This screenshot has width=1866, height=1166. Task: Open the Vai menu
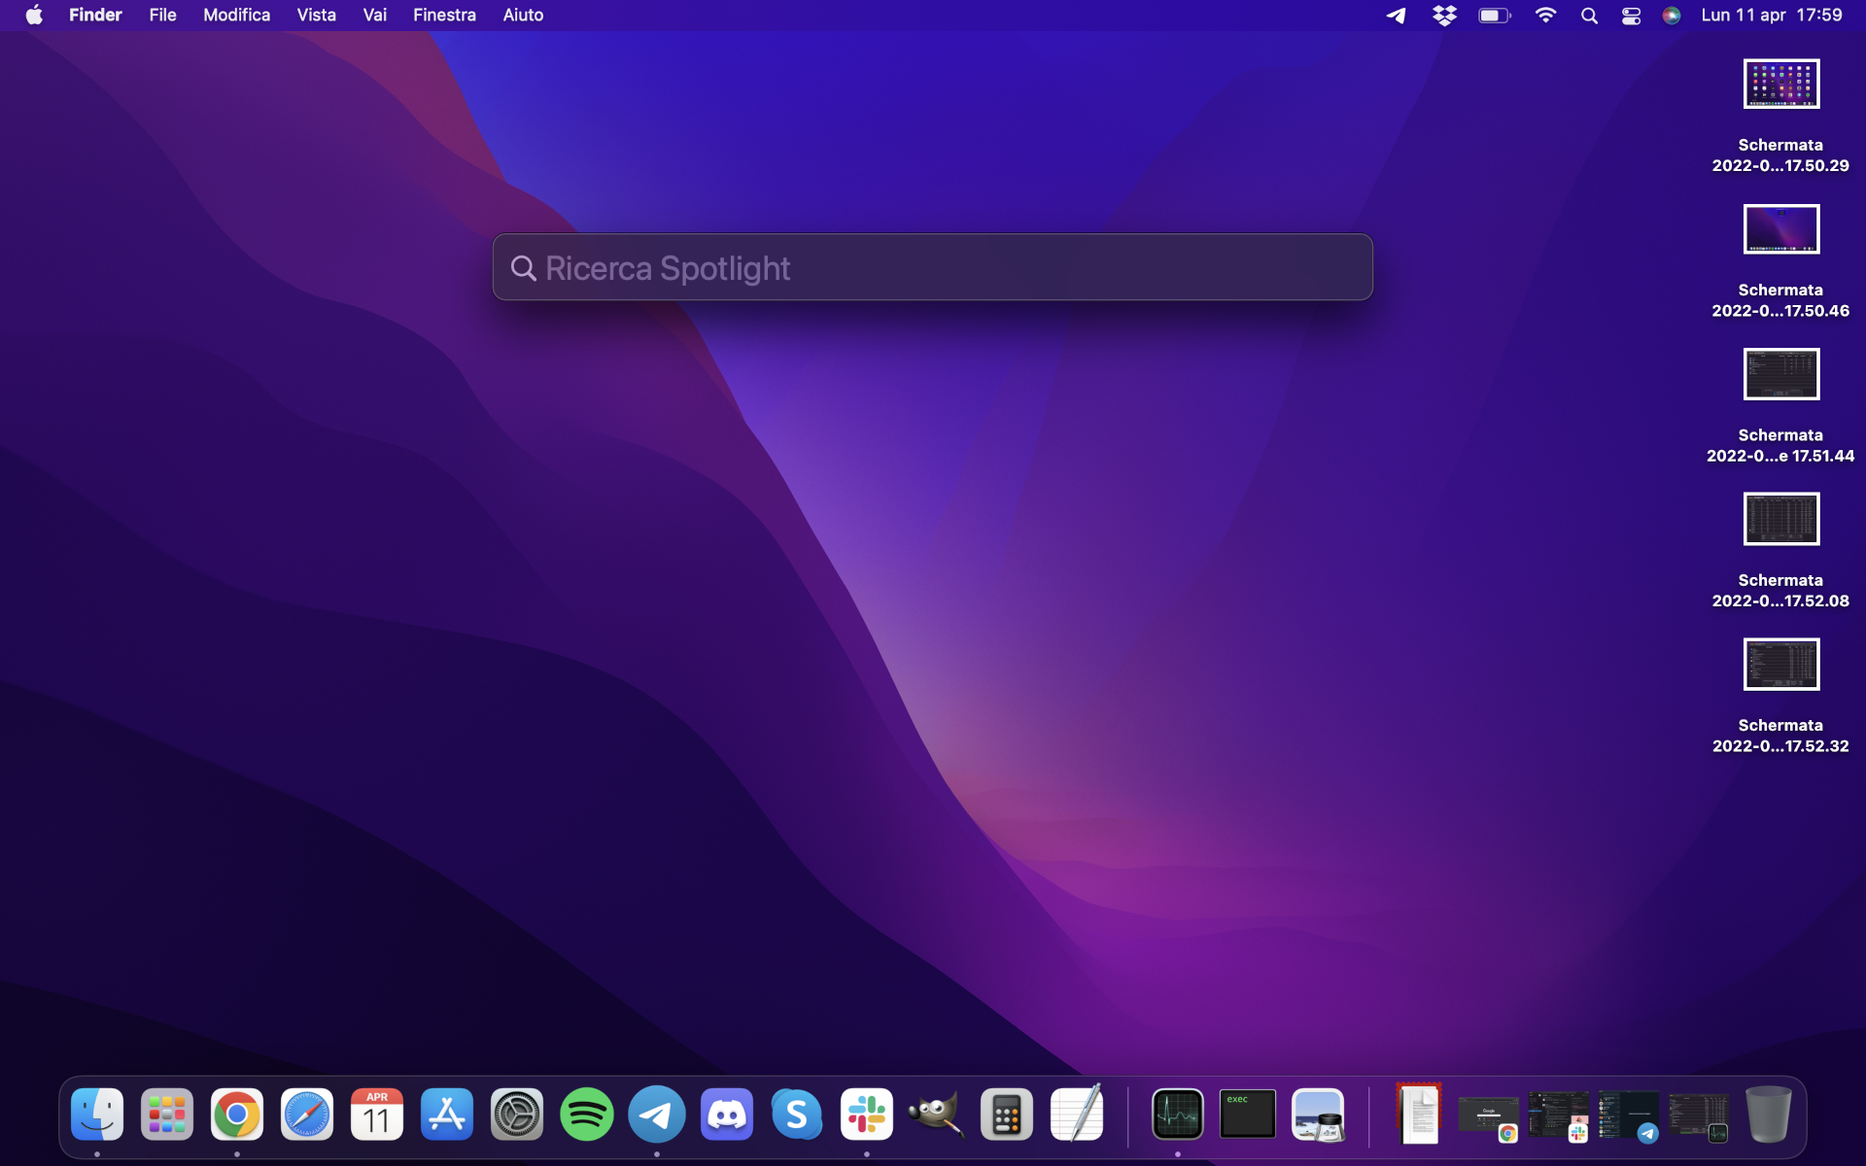pyautogui.click(x=374, y=15)
